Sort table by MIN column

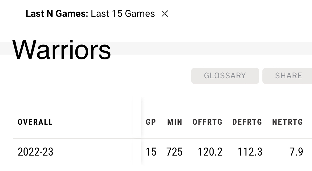pyautogui.click(x=175, y=122)
